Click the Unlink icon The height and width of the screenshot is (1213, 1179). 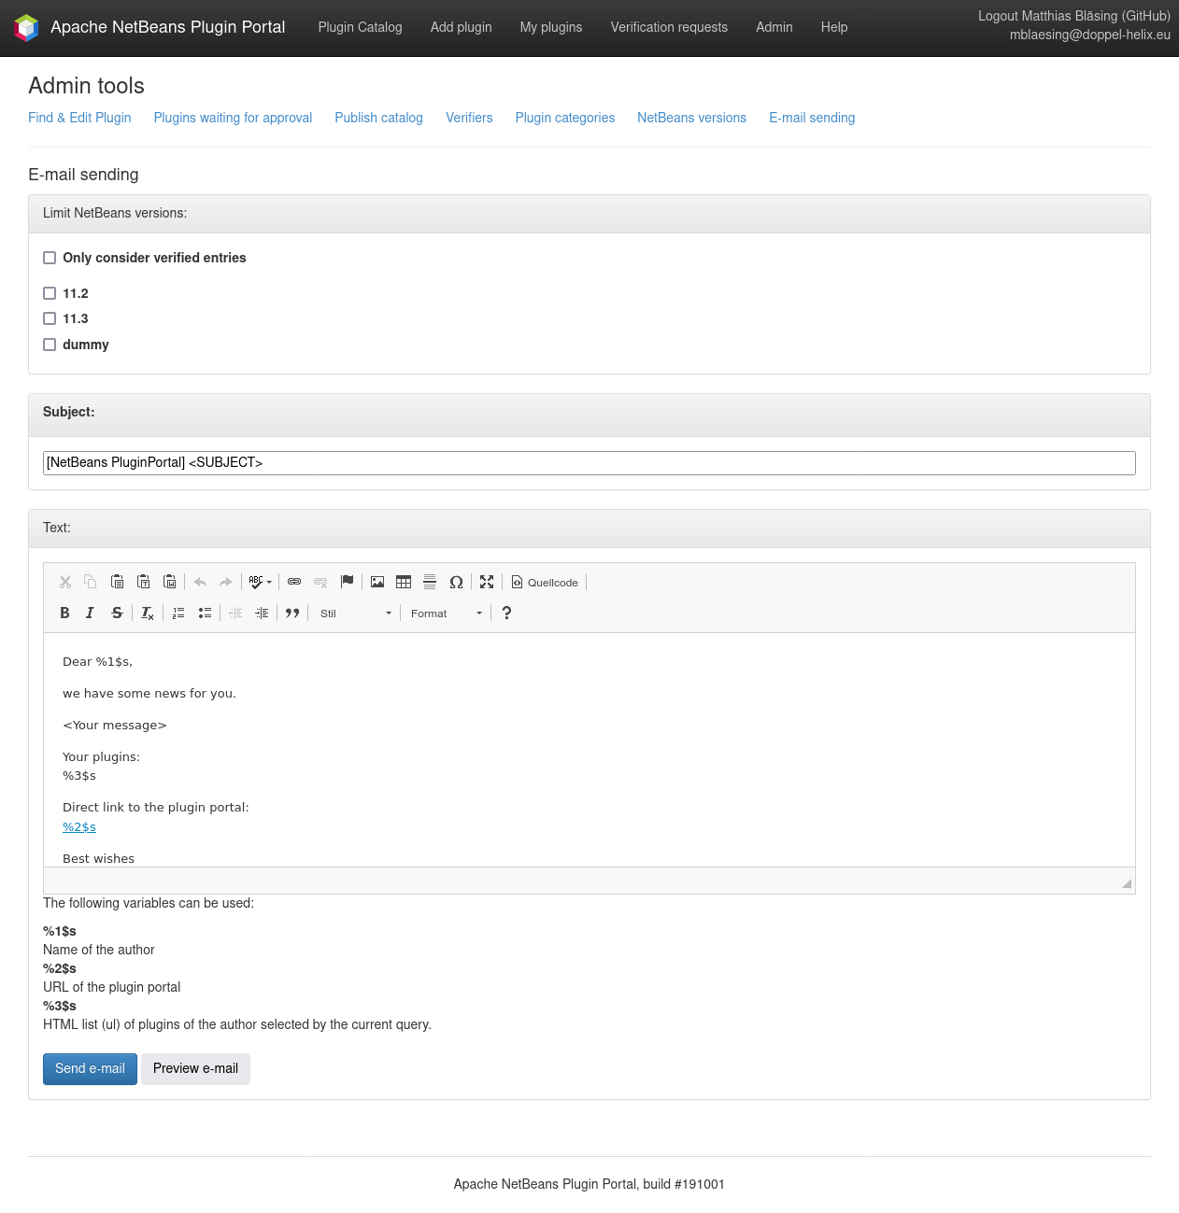(x=320, y=582)
